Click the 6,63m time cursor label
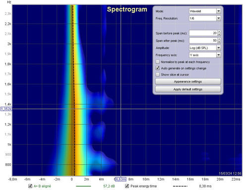 (121, 179)
